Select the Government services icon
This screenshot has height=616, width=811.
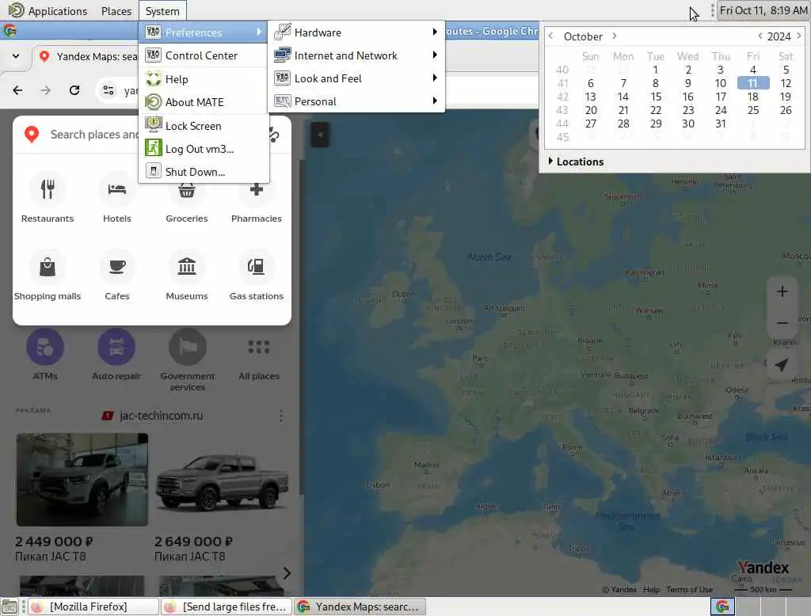point(188,347)
